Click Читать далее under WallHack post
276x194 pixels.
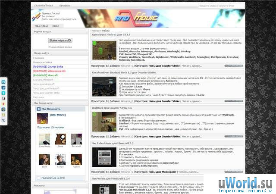point(191,137)
